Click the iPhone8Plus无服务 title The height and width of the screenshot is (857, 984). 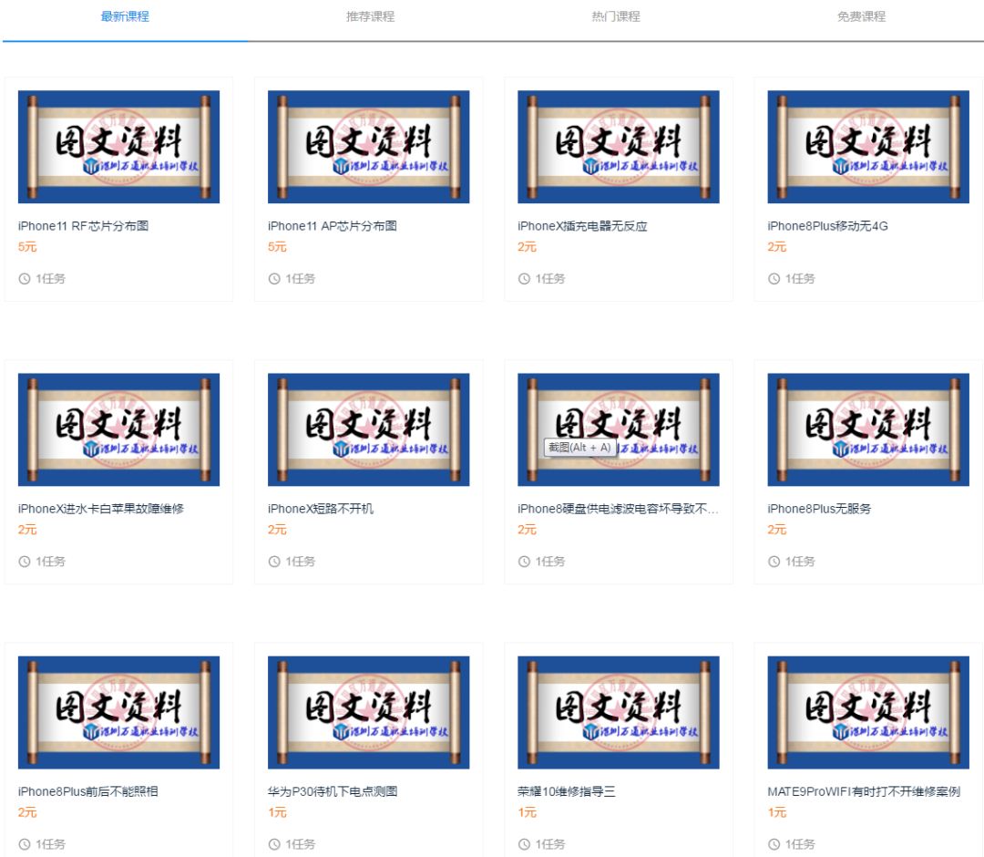[819, 509]
